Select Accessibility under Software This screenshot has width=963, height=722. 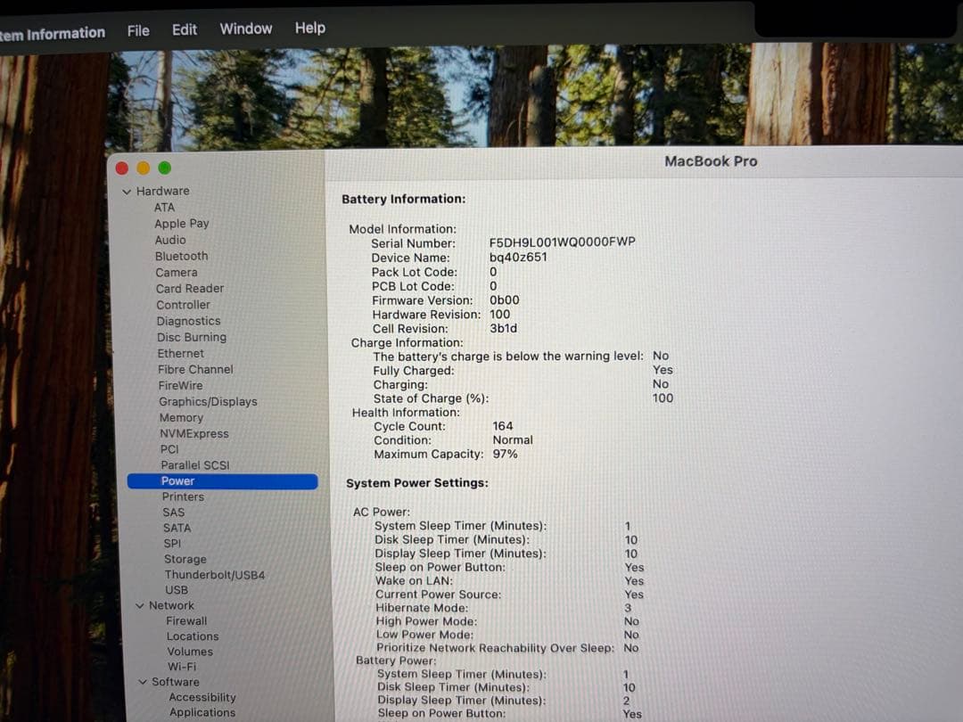pyautogui.click(x=202, y=697)
